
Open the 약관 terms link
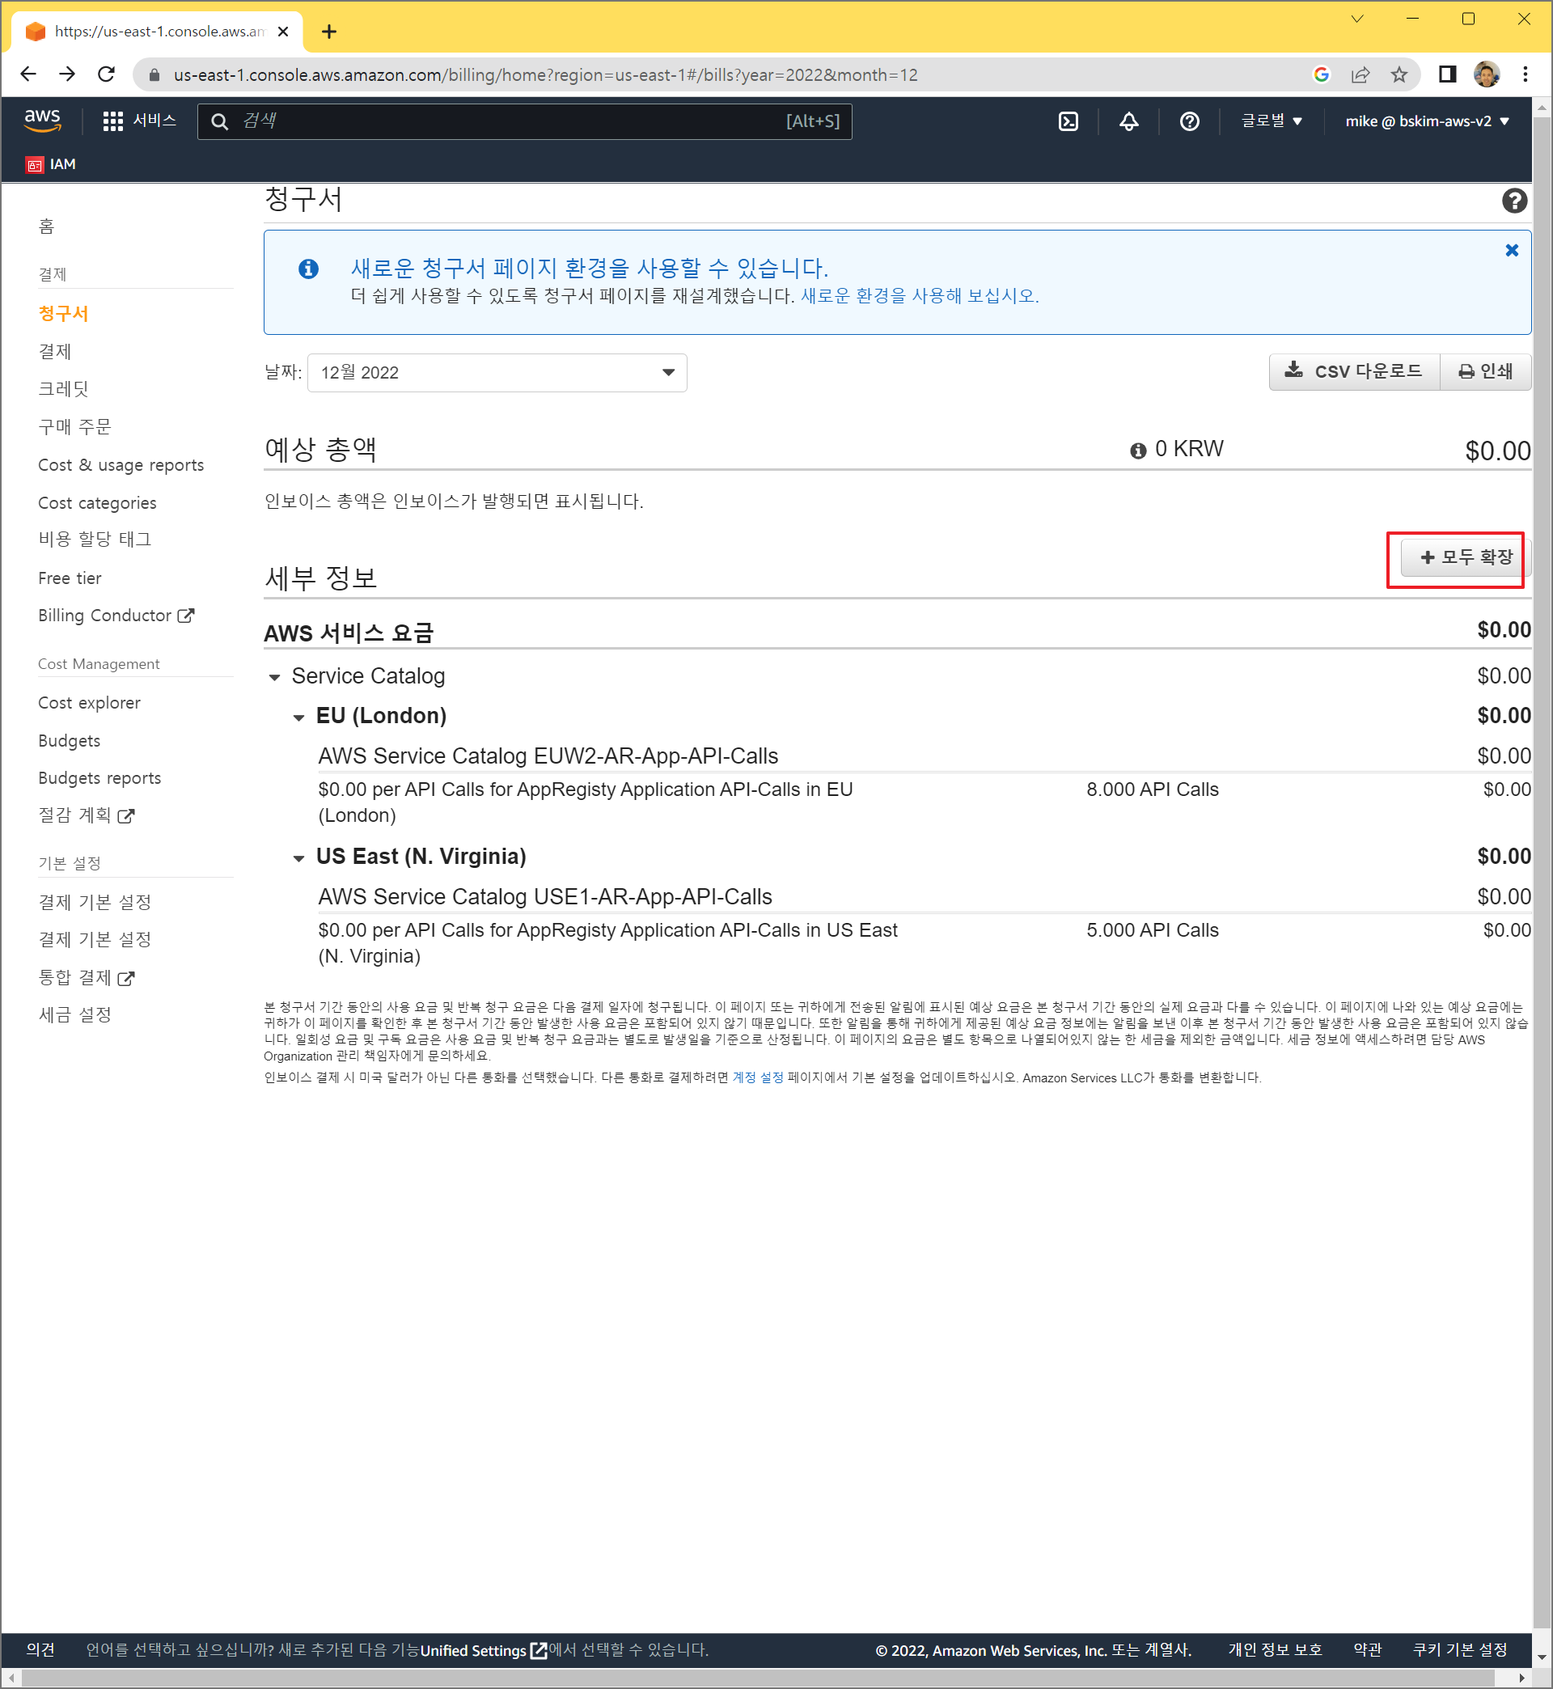pos(1367,1649)
